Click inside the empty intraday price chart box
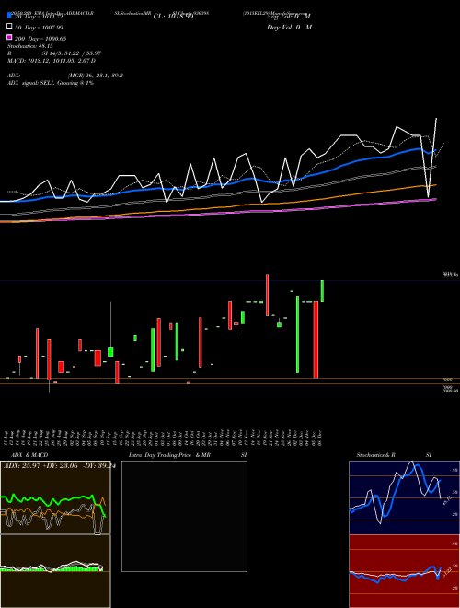This screenshot has height=608, width=460. (184, 516)
